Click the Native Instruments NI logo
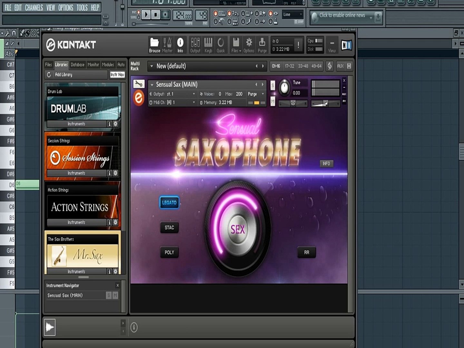This screenshot has height=348, width=464. [x=346, y=45]
